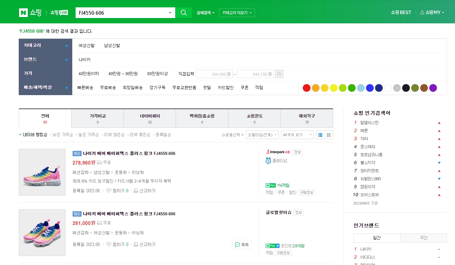
Task: Select the 가격비교 tab
Action: click(x=98, y=118)
